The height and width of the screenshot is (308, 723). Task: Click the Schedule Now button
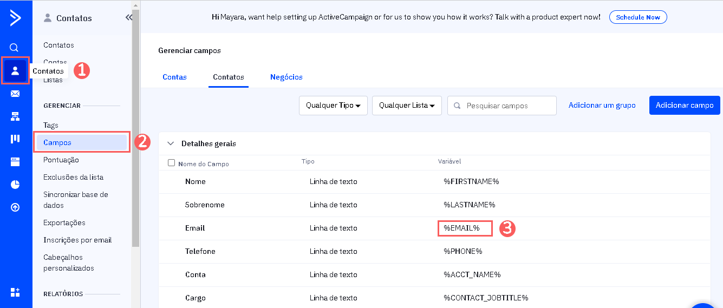(638, 17)
